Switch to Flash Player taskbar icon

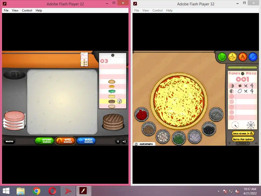point(83,191)
